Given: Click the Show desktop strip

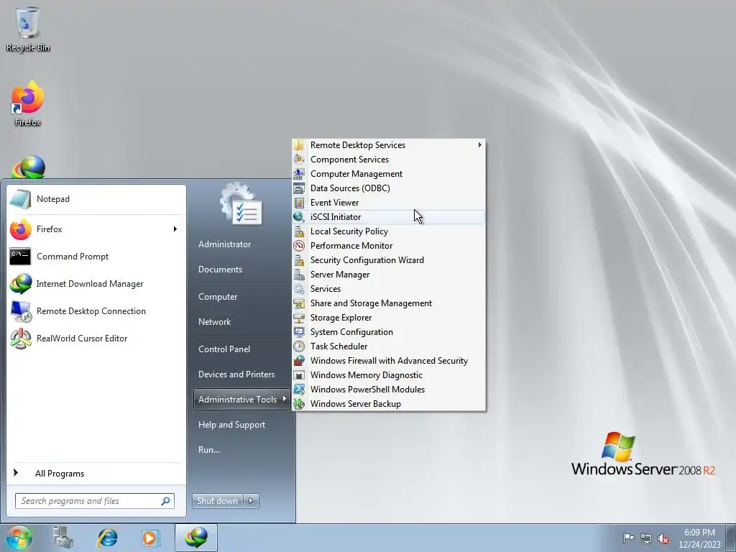Looking at the screenshot, I should tap(731, 538).
